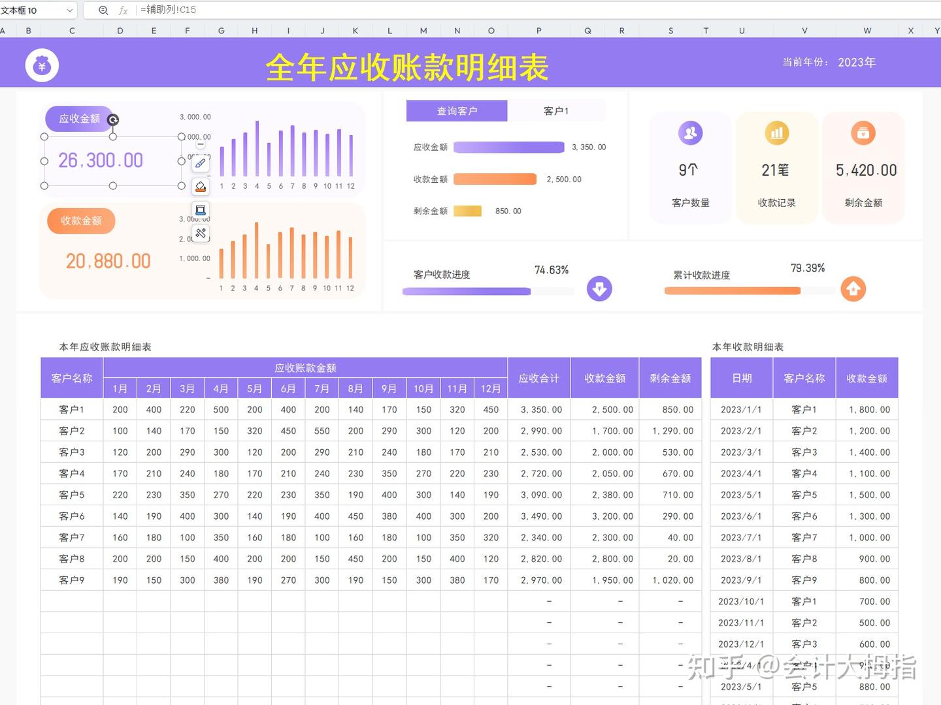Select column header D
Viewport: 941px width, 705px height.
click(120, 31)
